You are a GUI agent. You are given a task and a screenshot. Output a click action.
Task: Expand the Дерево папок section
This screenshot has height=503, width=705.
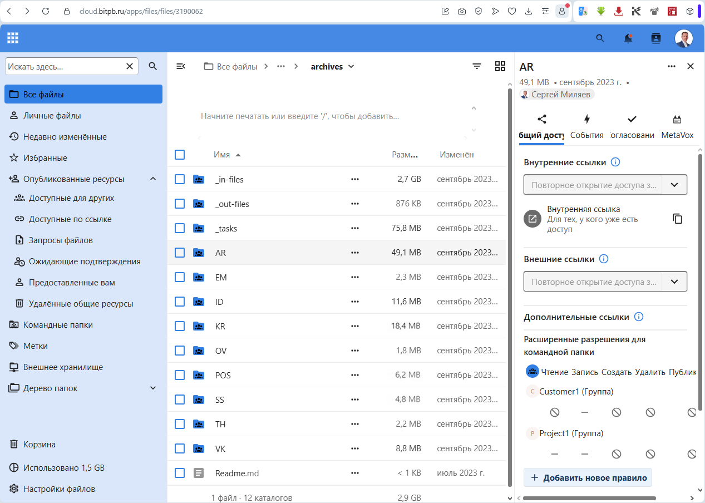[x=153, y=388]
